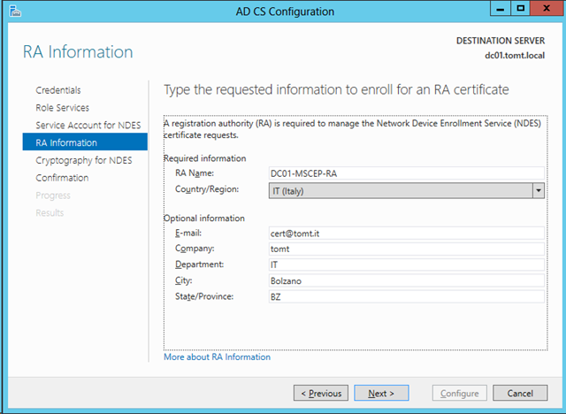This screenshot has height=414, width=566.
Task: Select Service Account for NDES step
Action: point(88,126)
